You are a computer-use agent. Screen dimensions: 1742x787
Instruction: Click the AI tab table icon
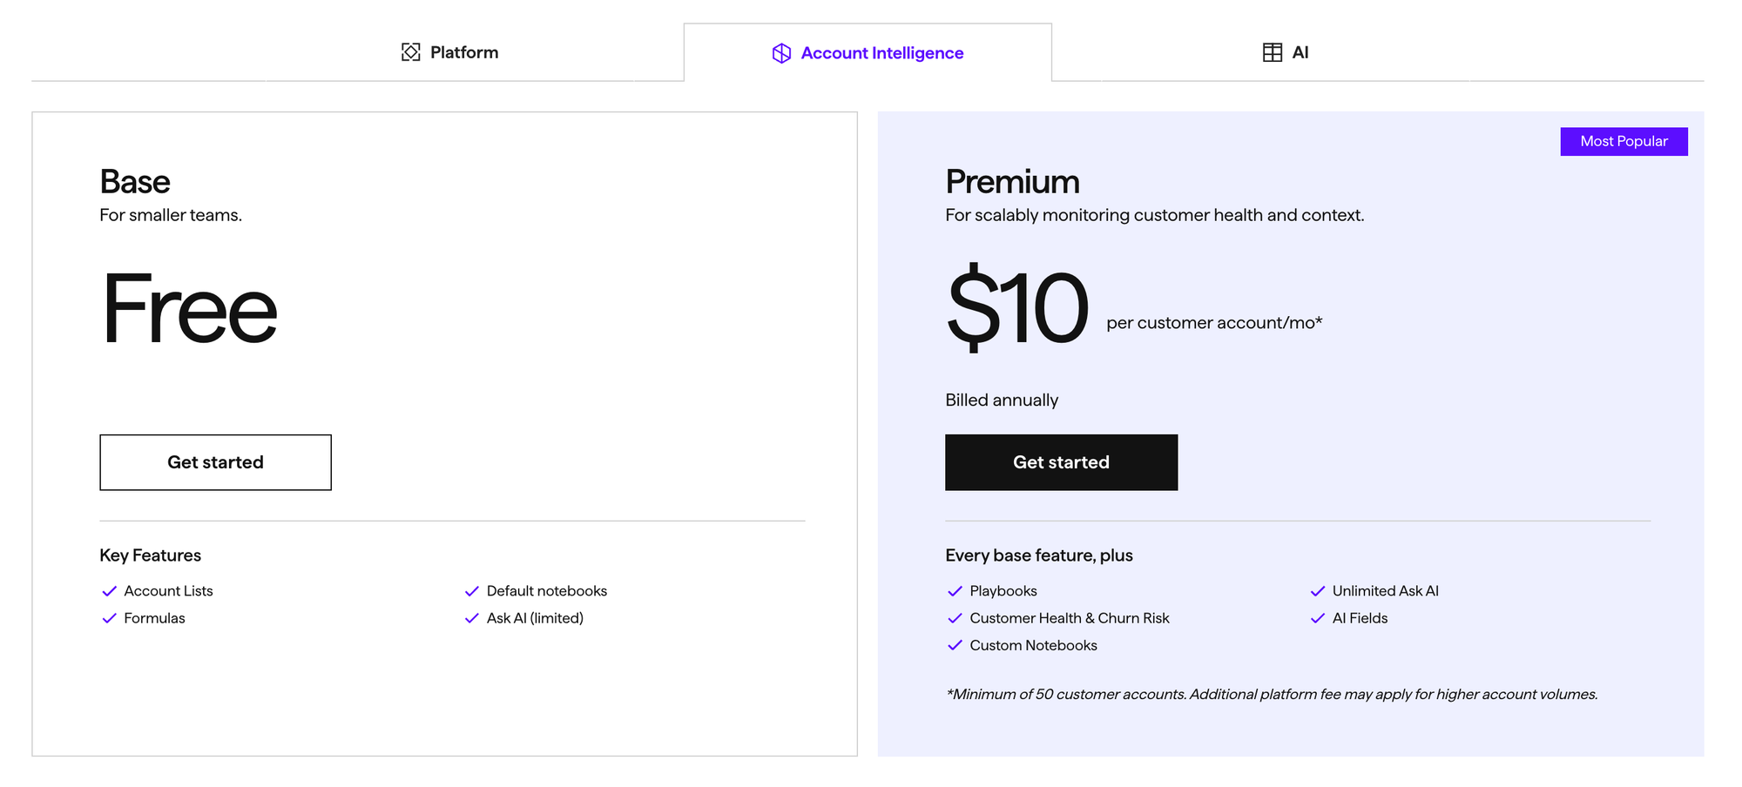click(1272, 52)
